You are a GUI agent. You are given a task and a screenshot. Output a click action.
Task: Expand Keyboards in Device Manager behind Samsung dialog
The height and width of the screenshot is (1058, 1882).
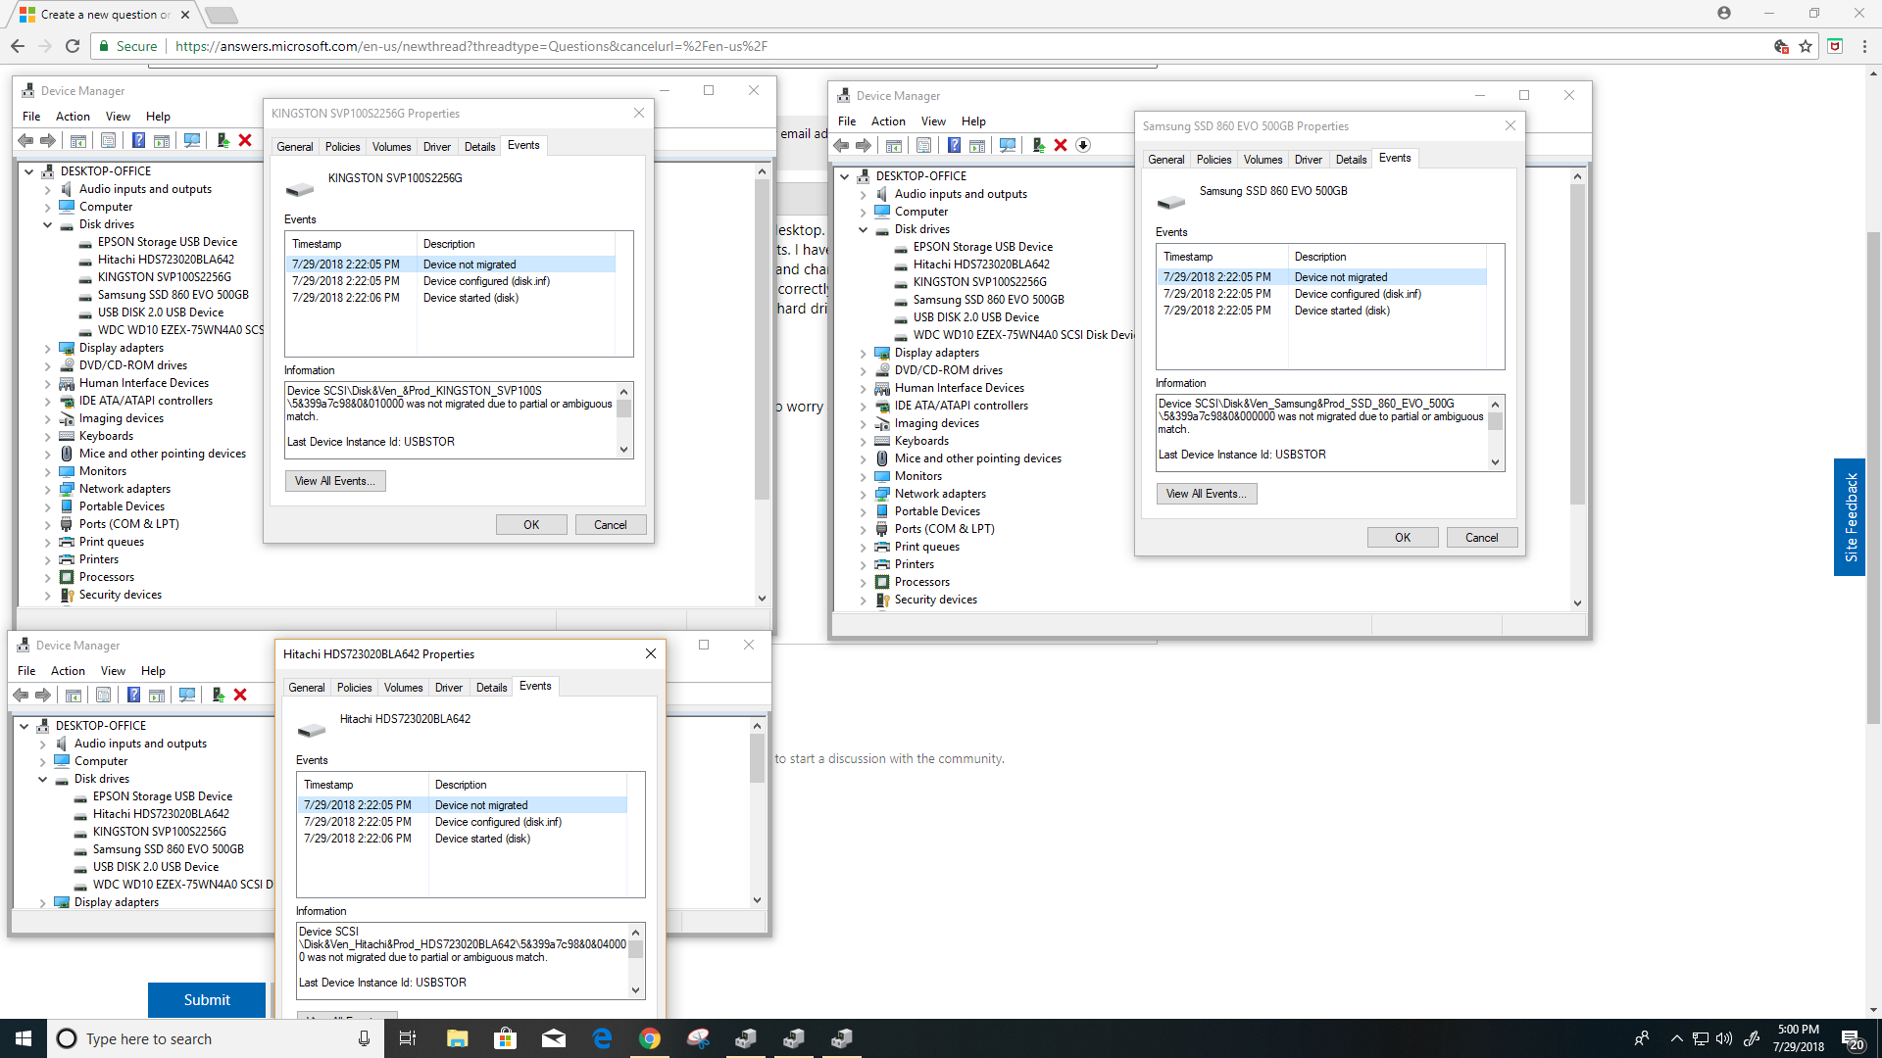(863, 441)
